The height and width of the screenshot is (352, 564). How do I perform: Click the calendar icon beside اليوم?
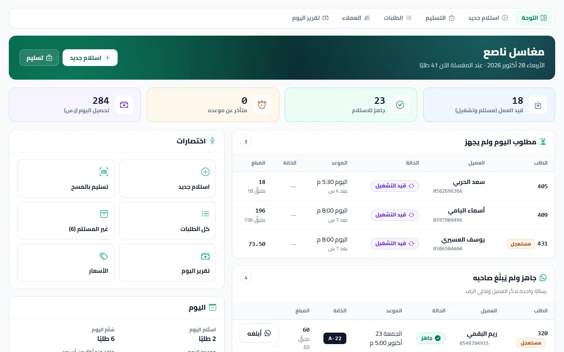[213, 307]
